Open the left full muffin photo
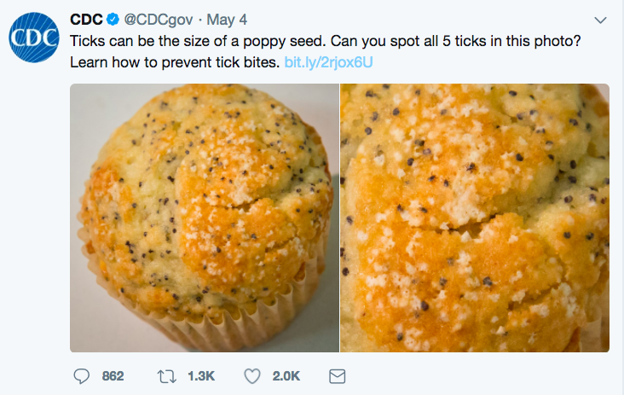Image resolution: width=624 pixels, height=395 pixels. coord(205,218)
